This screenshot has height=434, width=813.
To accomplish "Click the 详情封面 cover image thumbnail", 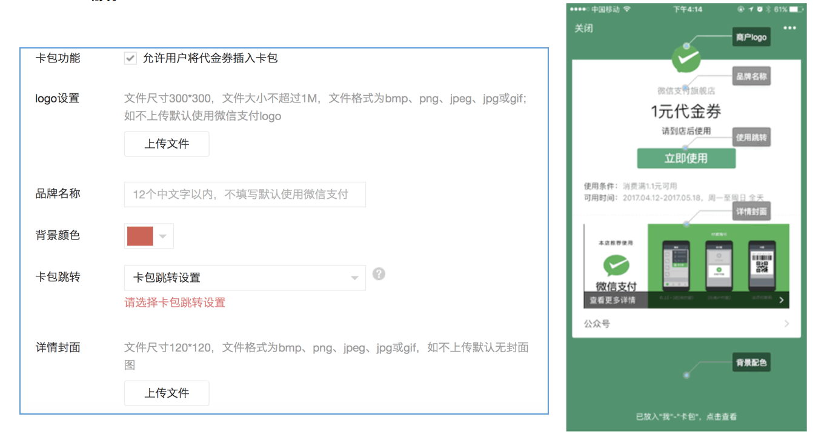I will coord(686,265).
